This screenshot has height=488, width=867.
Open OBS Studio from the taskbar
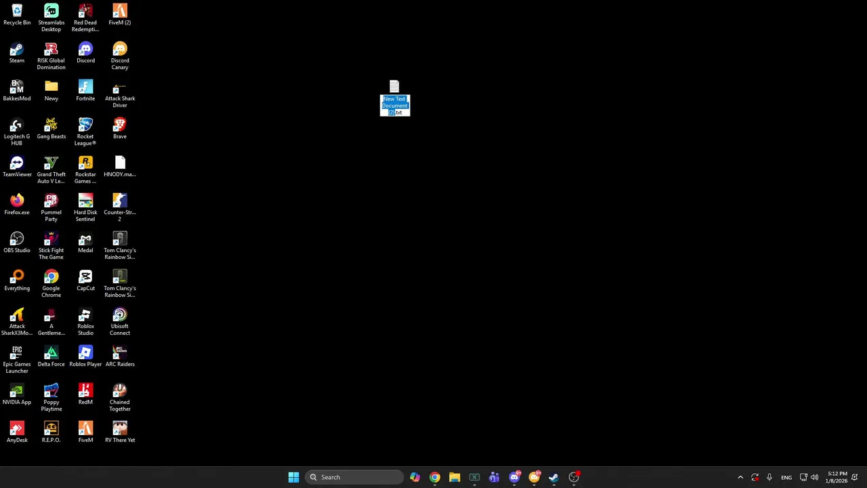click(574, 477)
